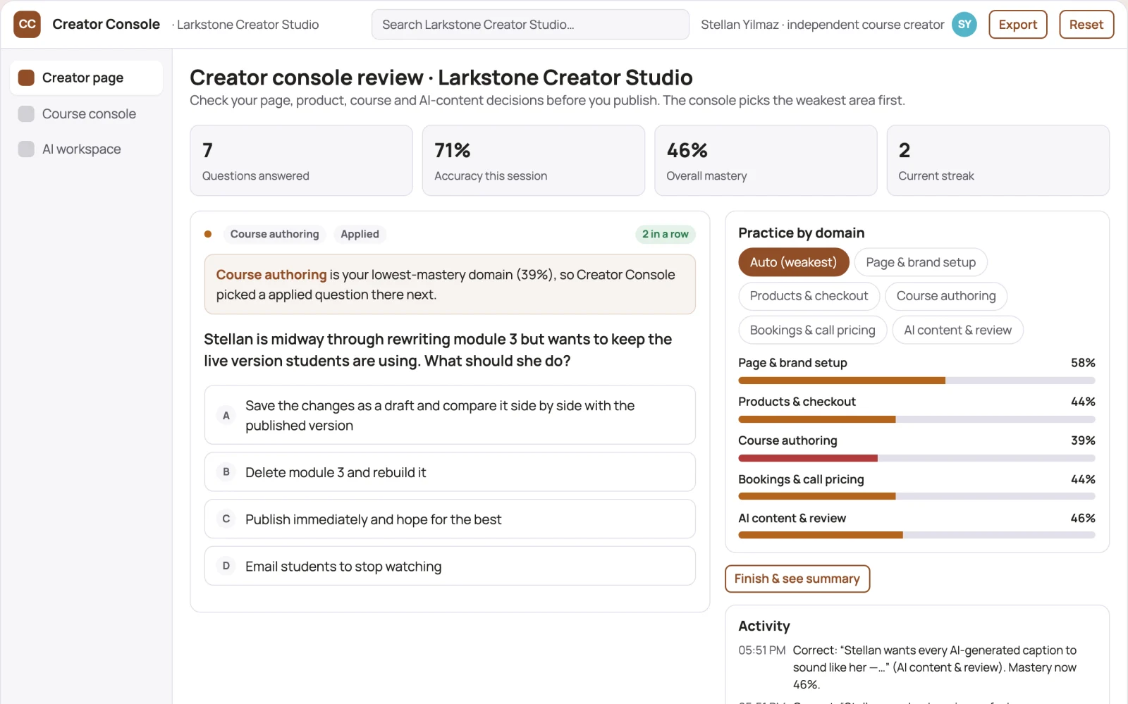Select answer A: save as draft
Viewport: 1128px width, 704px height.
[x=450, y=415]
